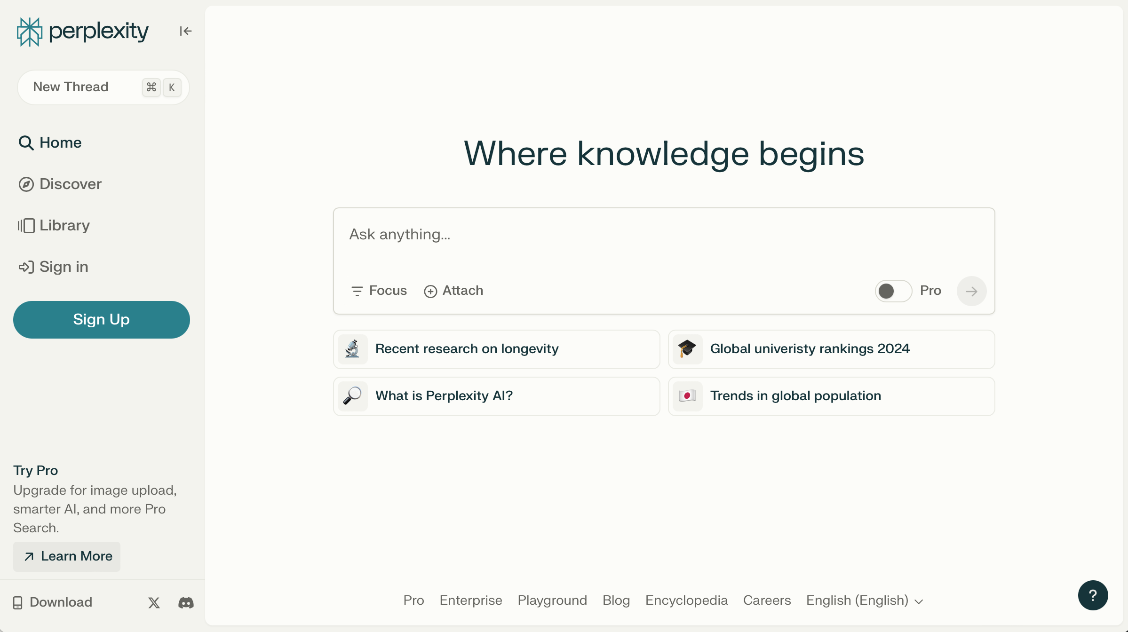
Task: Open the Blog footer link
Action: [616, 600]
